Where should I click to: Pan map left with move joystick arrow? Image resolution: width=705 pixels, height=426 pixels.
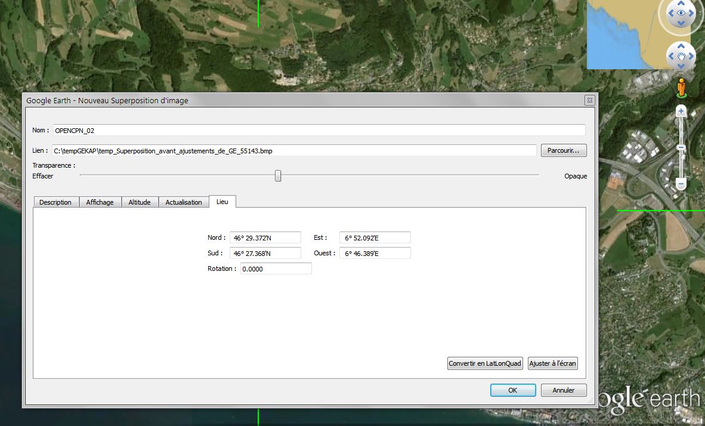pyautogui.click(x=671, y=56)
